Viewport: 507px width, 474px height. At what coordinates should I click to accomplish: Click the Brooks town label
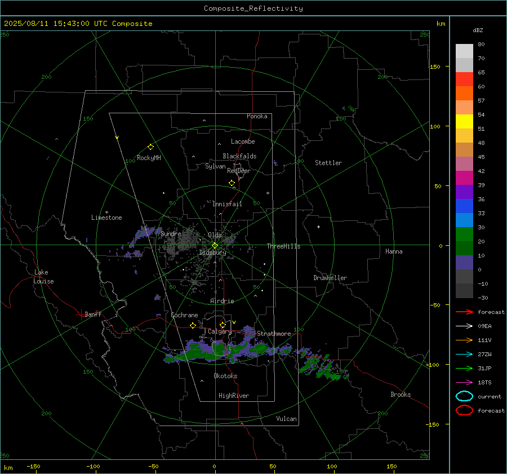pyautogui.click(x=401, y=395)
